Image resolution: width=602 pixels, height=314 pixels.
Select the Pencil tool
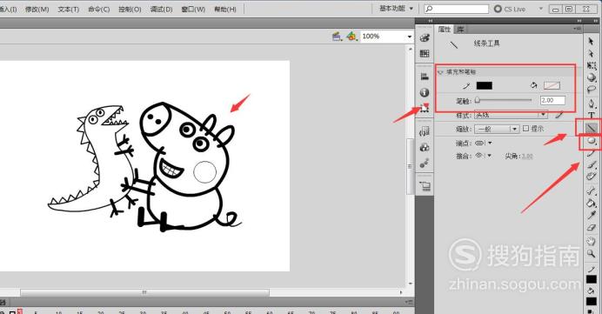(x=592, y=154)
